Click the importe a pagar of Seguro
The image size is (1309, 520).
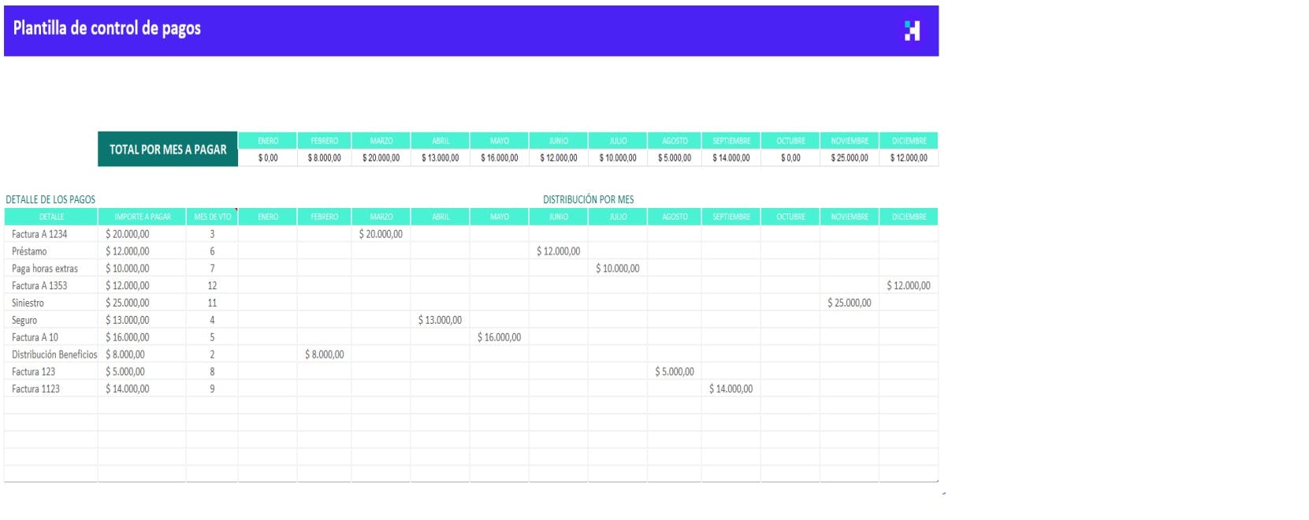click(x=143, y=320)
